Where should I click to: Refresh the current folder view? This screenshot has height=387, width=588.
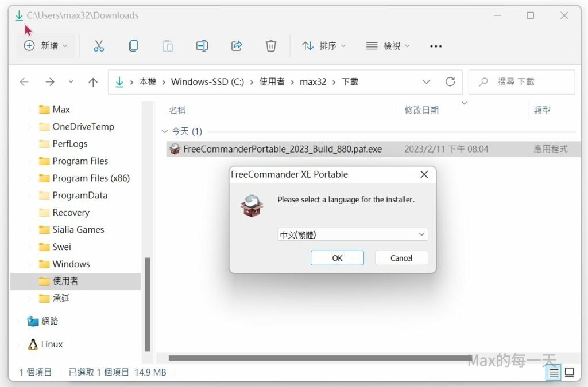pyautogui.click(x=450, y=82)
